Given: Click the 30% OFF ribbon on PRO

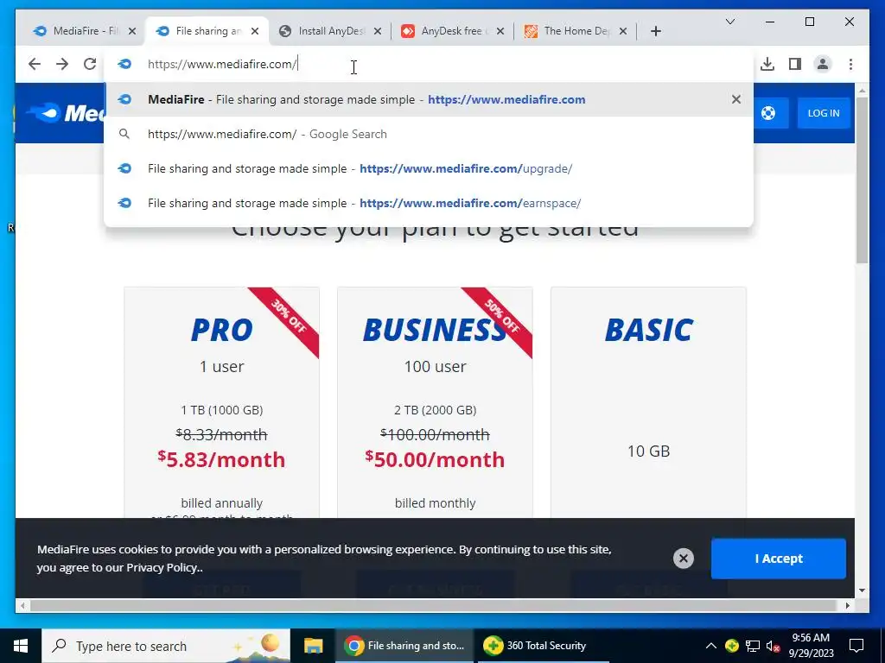Looking at the screenshot, I should (x=289, y=316).
